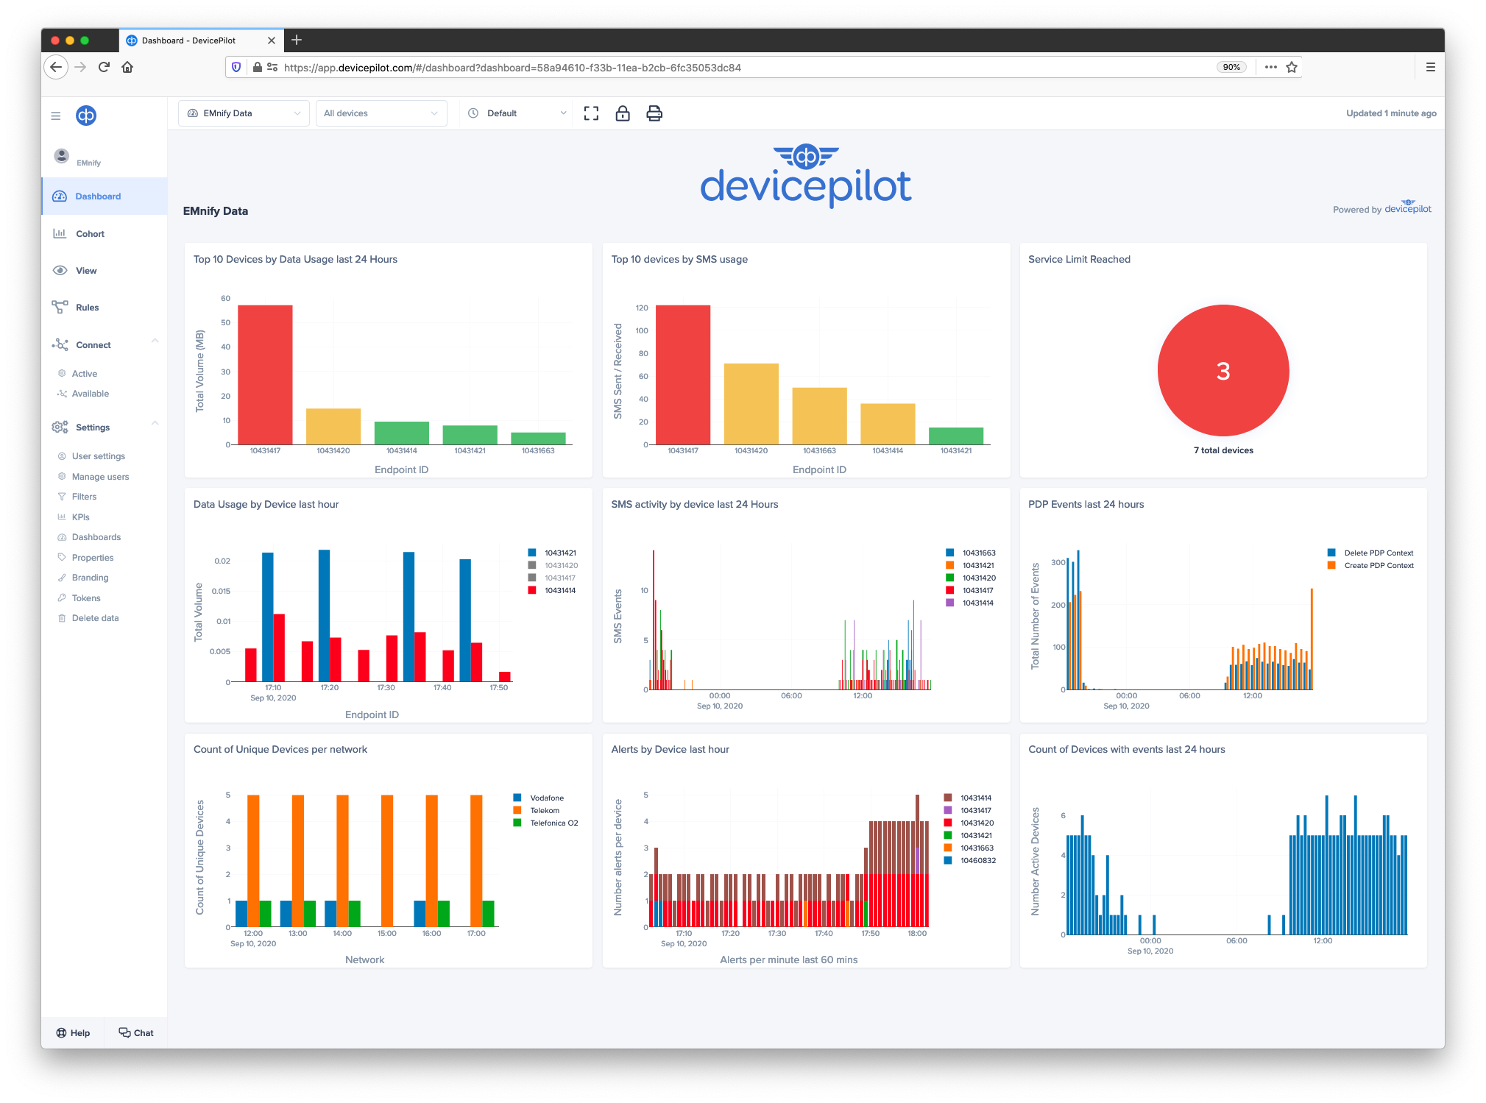Click the site permissions icon in the address bar
The height and width of the screenshot is (1103, 1486).
272,67
